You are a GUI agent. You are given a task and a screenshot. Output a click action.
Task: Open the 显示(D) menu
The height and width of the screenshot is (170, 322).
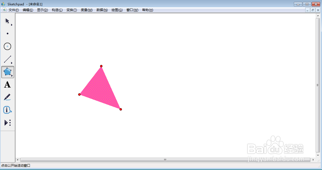tap(42, 10)
